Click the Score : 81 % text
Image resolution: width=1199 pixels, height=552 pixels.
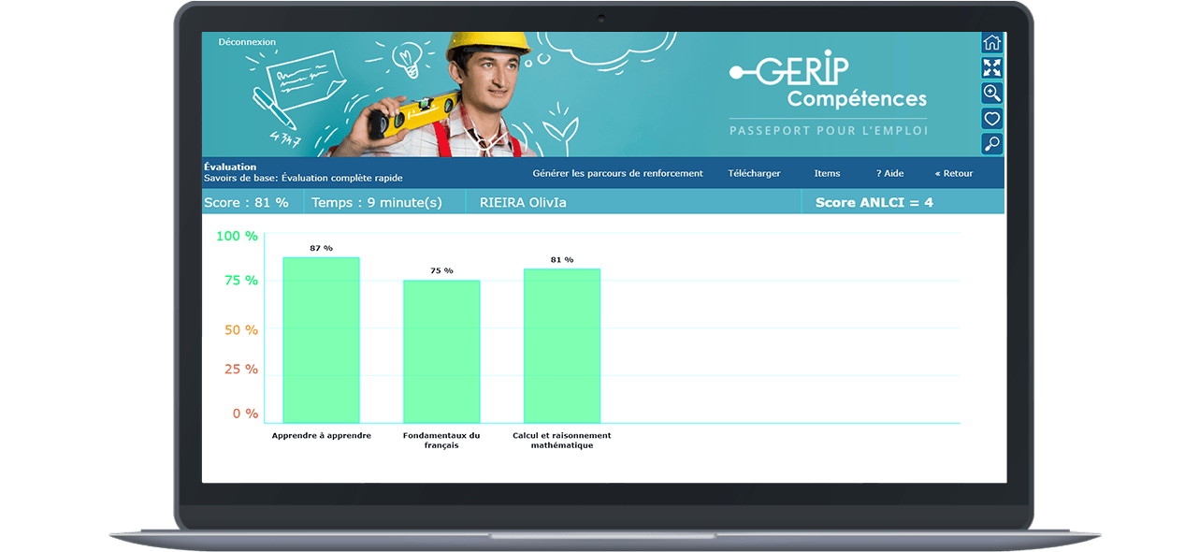246,202
